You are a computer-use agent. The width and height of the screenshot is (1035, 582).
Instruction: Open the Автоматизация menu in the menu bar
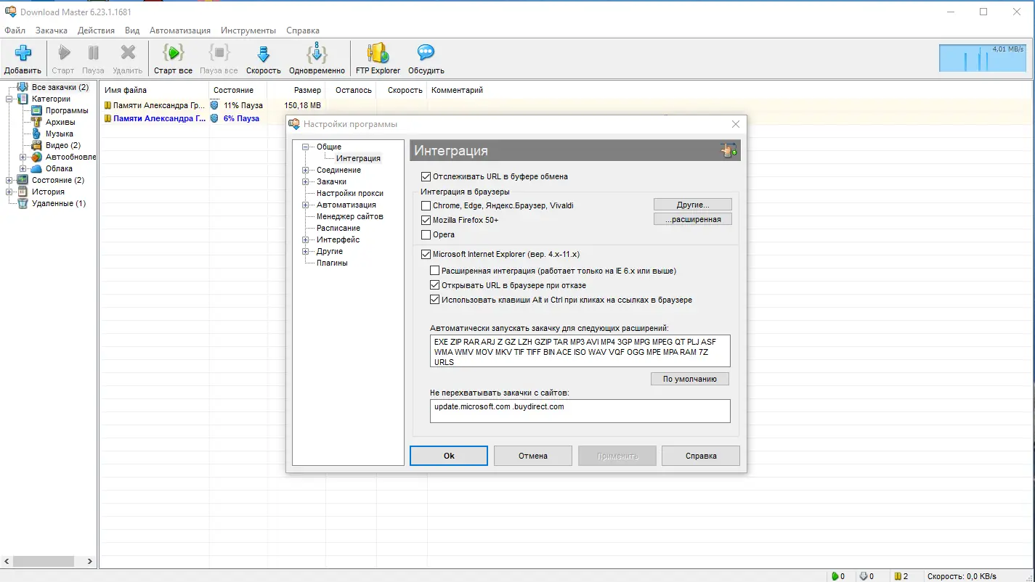[x=180, y=30]
